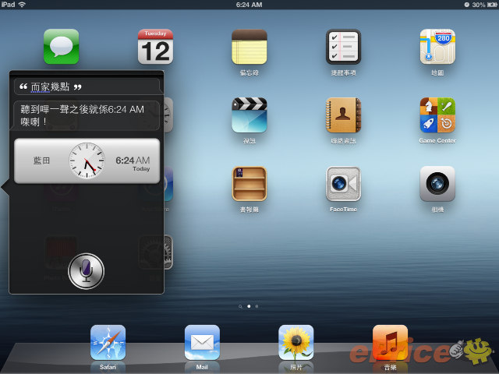Tap the battery indicator in status bar
The height and width of the screenshot is (374, 499).
(490, 5)
